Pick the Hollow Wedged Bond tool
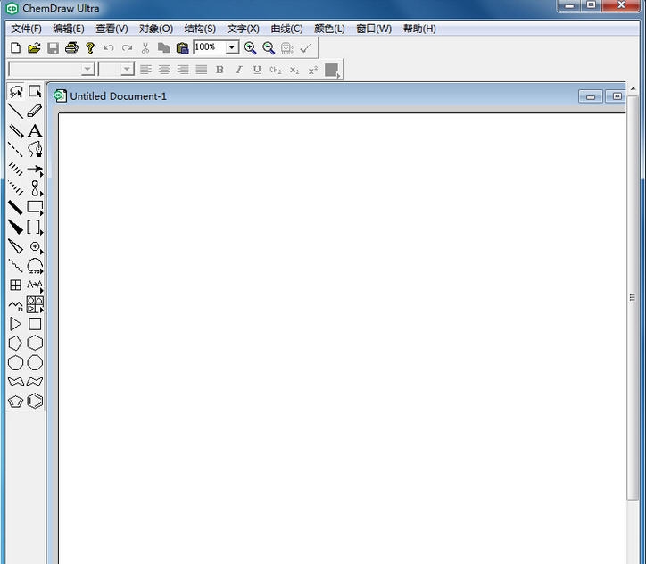The image size is (646, 564). pyautogui.click(x=16, y=246)
